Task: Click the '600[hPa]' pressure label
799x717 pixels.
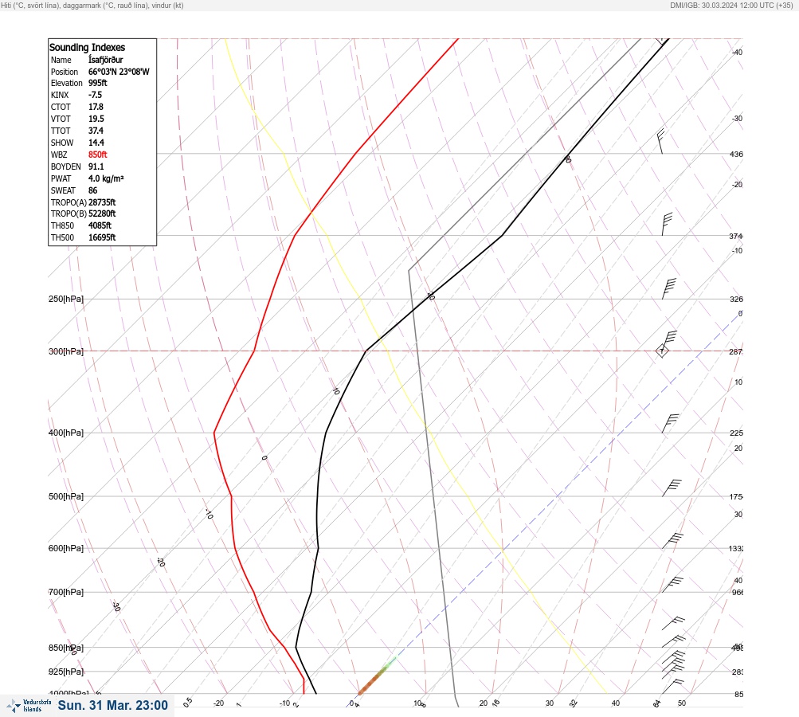Action: pyautogui.click(x=66, y=548)
